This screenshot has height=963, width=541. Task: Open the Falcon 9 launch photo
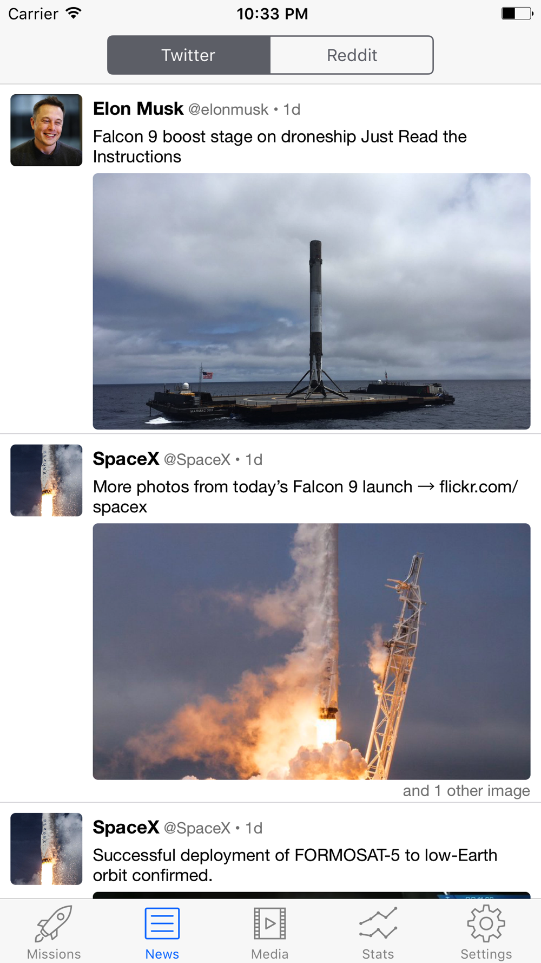coord(312,652)
